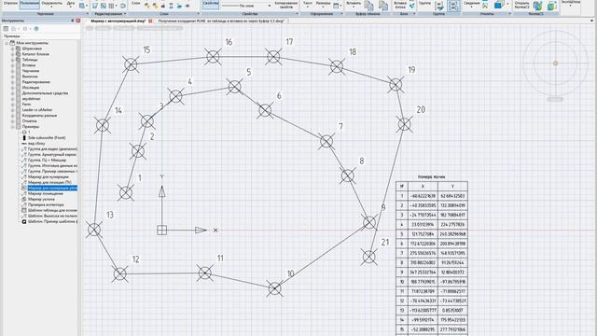
Task: Click table title Номер точек
Action: [x=431, y=176]
